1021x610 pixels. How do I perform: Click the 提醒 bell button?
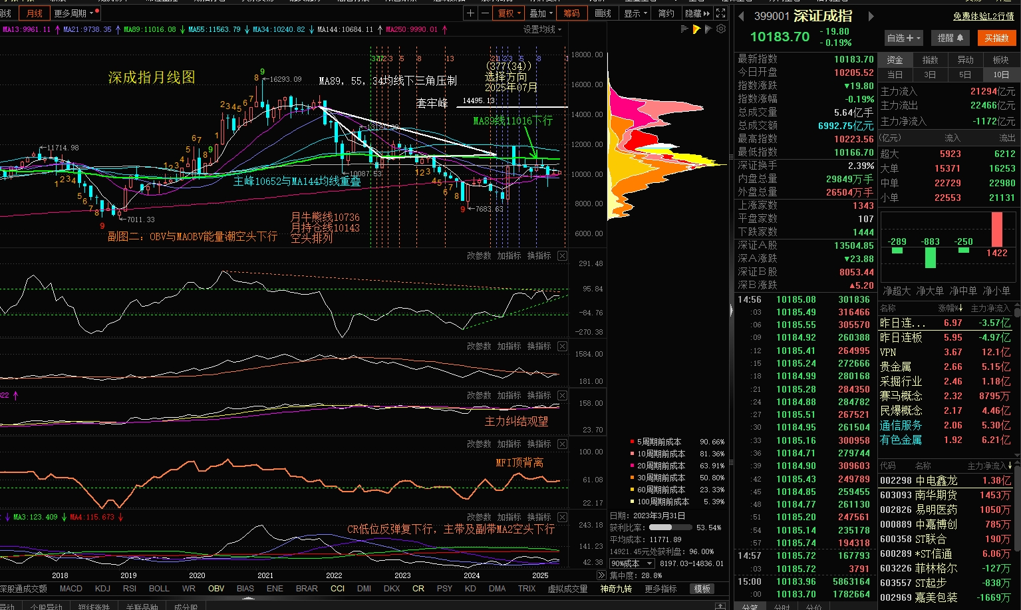click(950, 39)
